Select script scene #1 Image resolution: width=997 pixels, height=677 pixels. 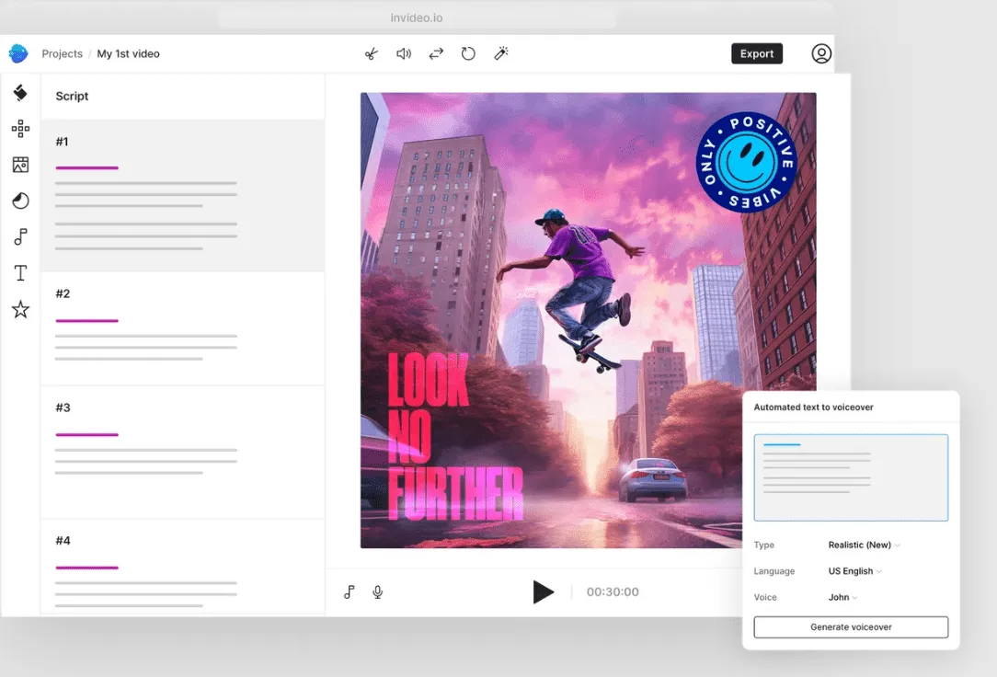point(182,195)
